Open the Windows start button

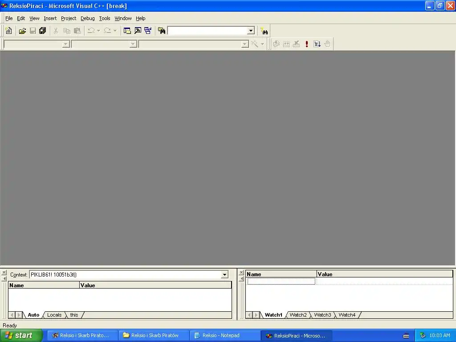tap(21, 335)
